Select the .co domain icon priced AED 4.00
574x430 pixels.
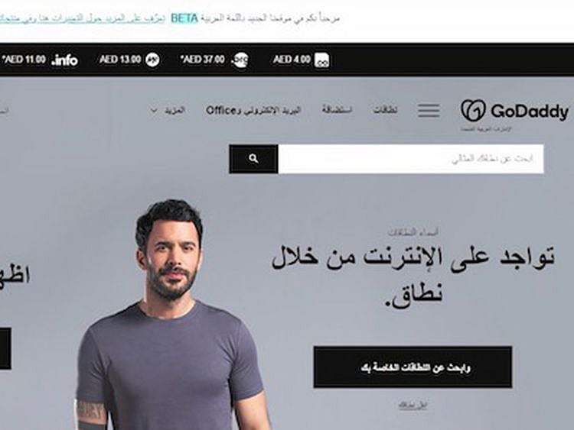coord(322,60)
